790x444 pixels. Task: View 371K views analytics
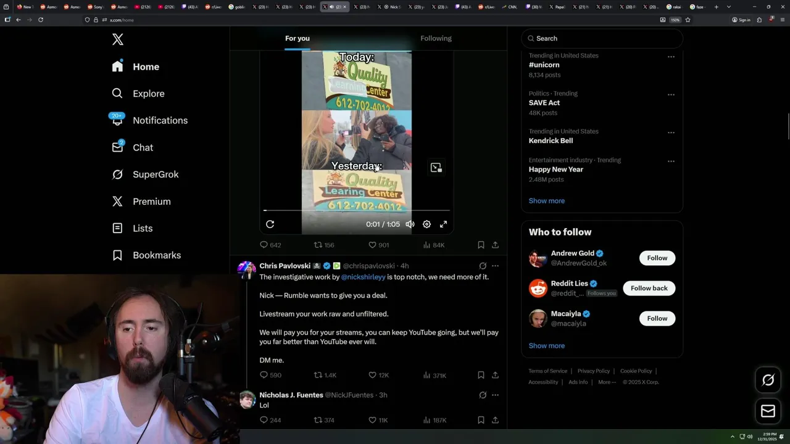434,375
